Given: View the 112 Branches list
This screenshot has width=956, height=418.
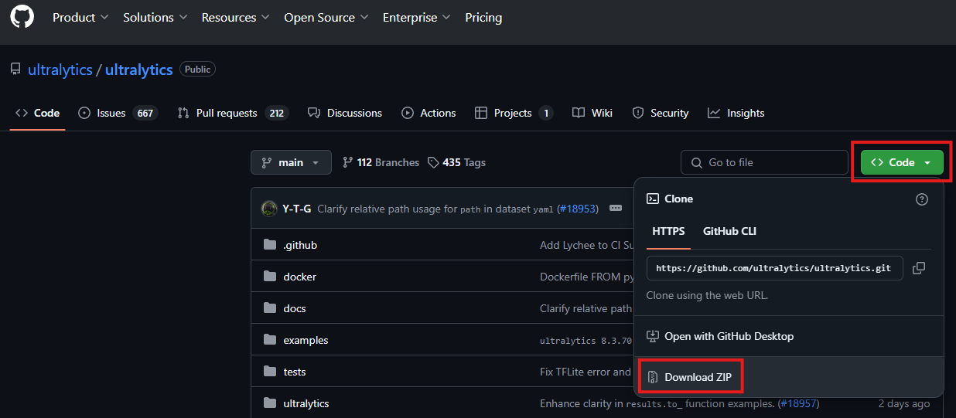Looking at the screenshot, I should (381, 162).
